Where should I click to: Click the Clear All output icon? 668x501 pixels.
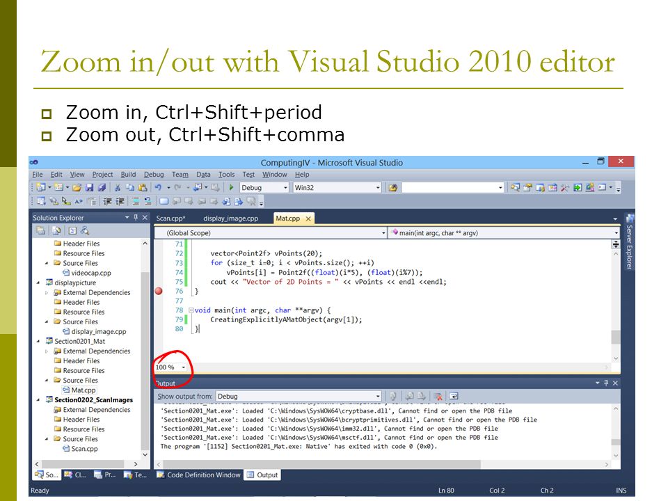[438, 396]
